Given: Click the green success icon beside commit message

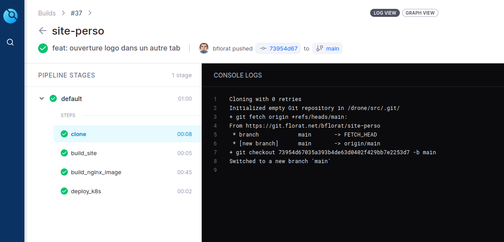Looking at the screenshot, I should [x=43, y=48].
